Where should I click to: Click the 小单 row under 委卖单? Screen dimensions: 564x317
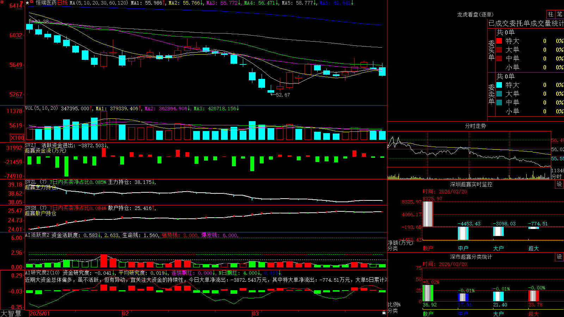pos(530,111)
